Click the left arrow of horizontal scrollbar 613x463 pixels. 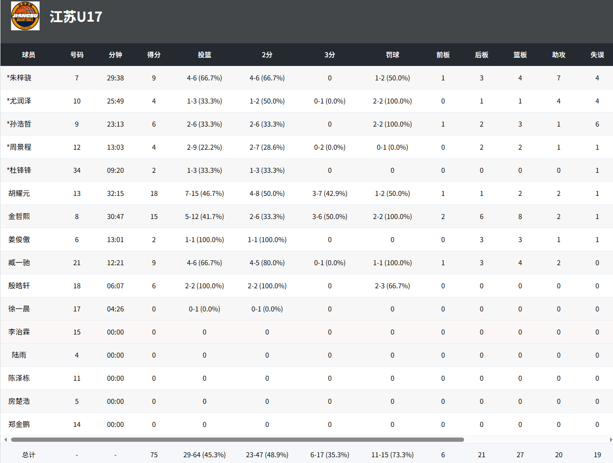[5, 439]
